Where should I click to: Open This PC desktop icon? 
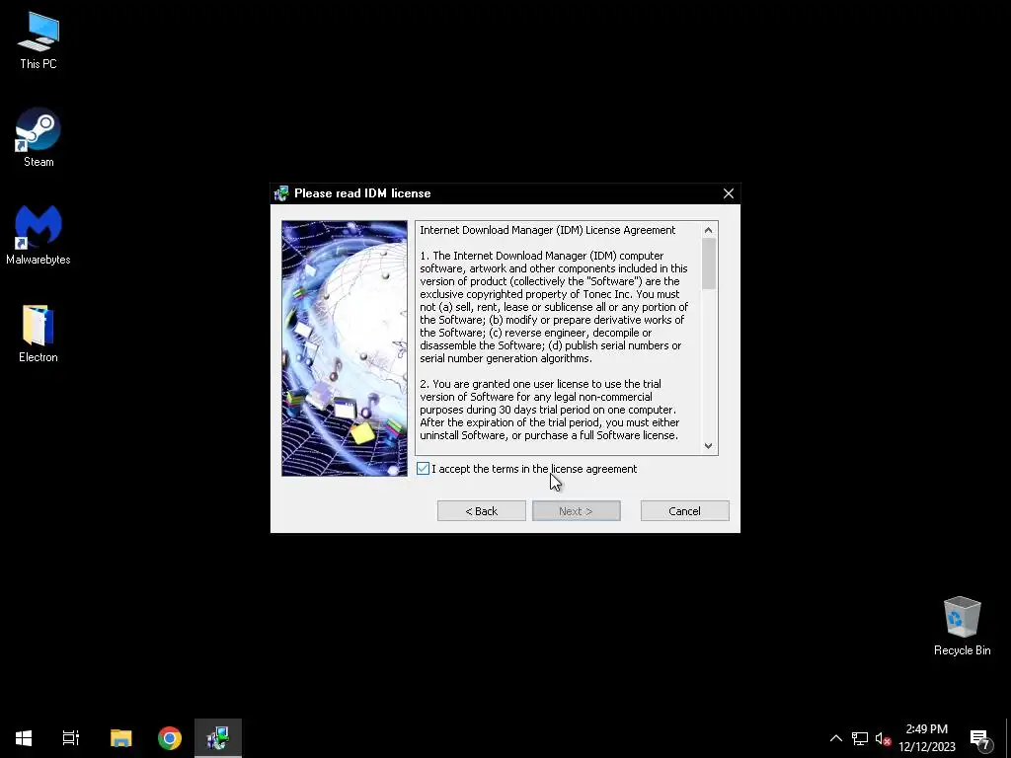point(39,40)
